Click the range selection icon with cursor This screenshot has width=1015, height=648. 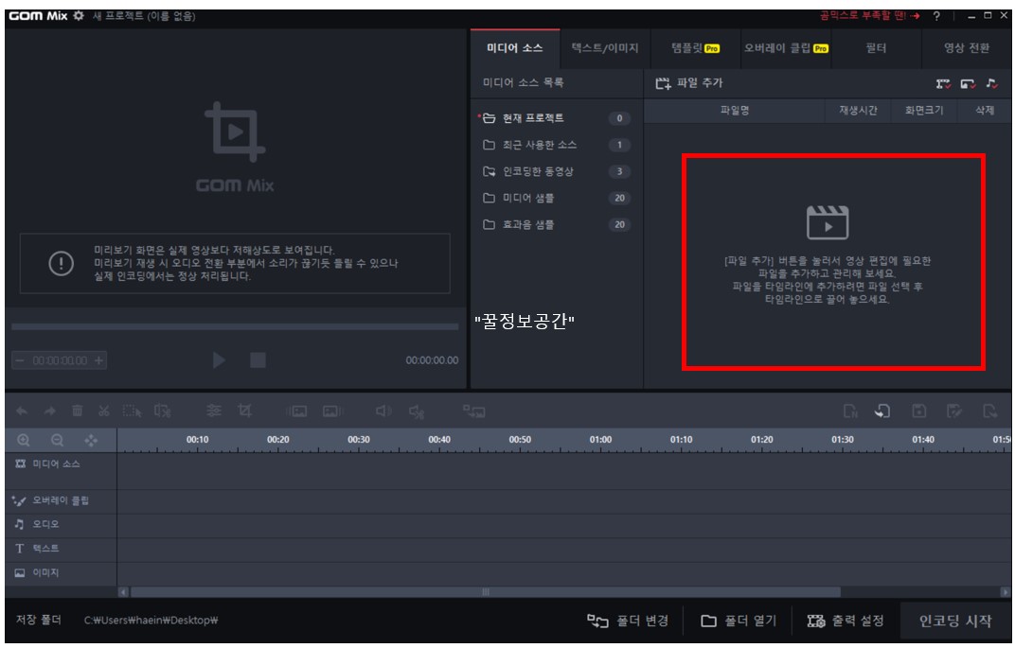132,412
